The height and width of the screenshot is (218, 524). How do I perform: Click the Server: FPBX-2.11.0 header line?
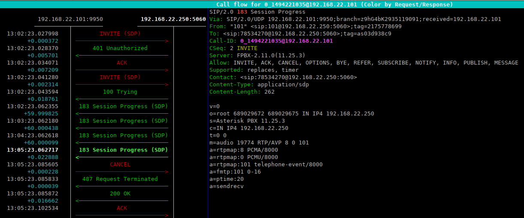coord(257,56)
